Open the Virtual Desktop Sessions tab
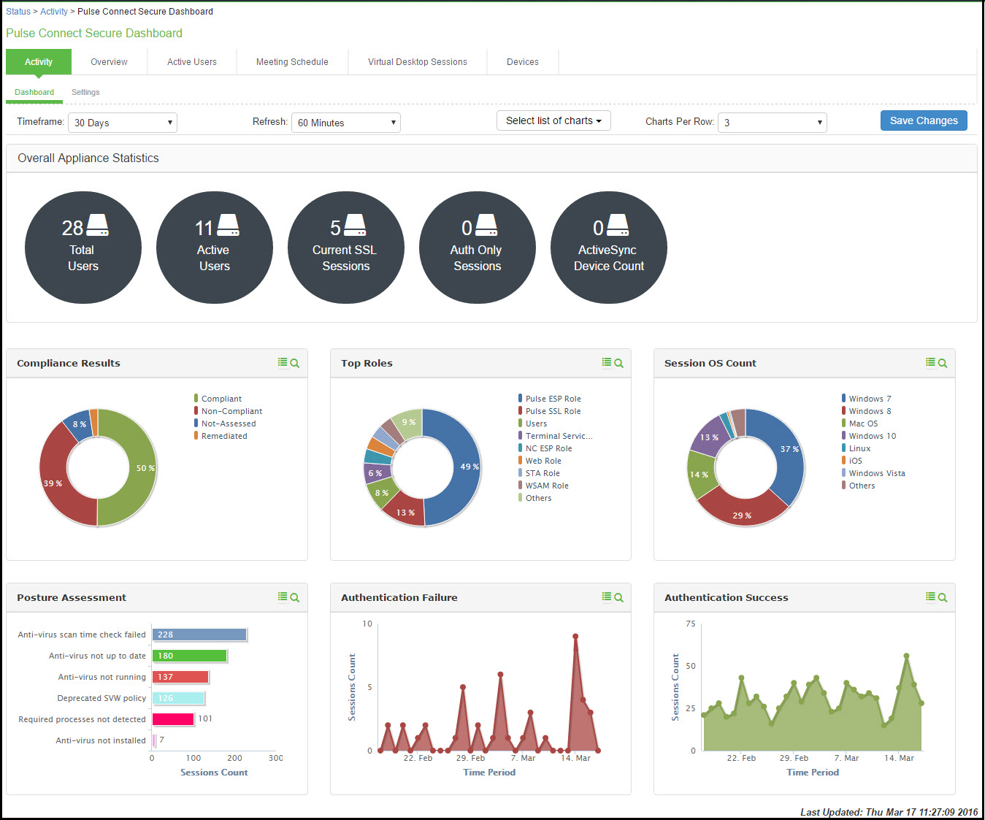985x820 pixels. 418,62
